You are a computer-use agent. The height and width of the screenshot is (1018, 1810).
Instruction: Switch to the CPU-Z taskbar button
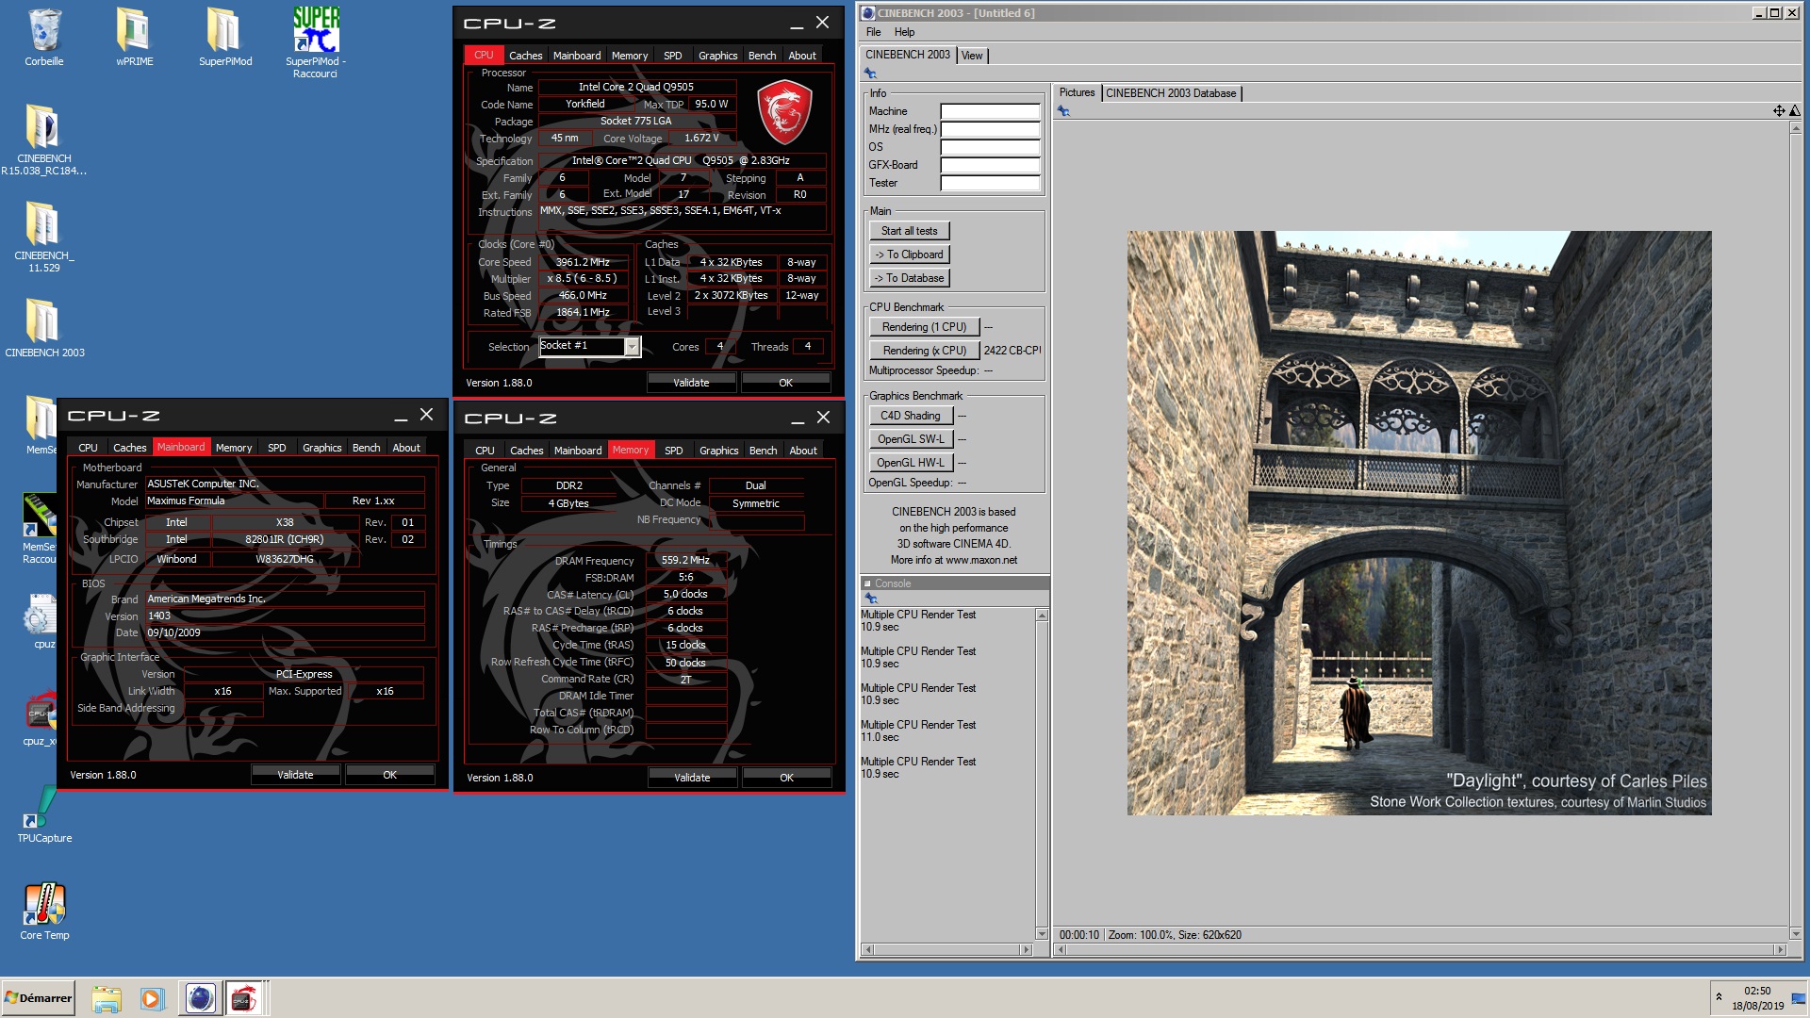pyautogui.click(x=244, y=998)
